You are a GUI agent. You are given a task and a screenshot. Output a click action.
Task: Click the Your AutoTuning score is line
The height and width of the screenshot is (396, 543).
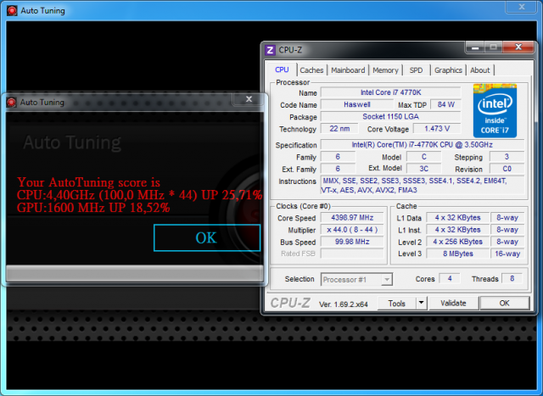point(88,182)
